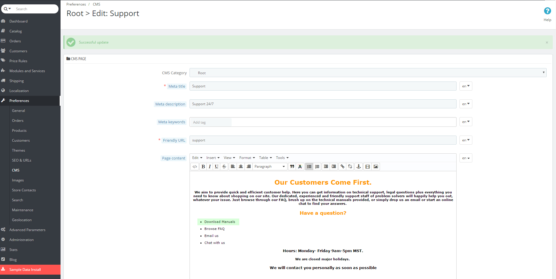Open SEO & URLs submenu

click(x=22, y=160)
